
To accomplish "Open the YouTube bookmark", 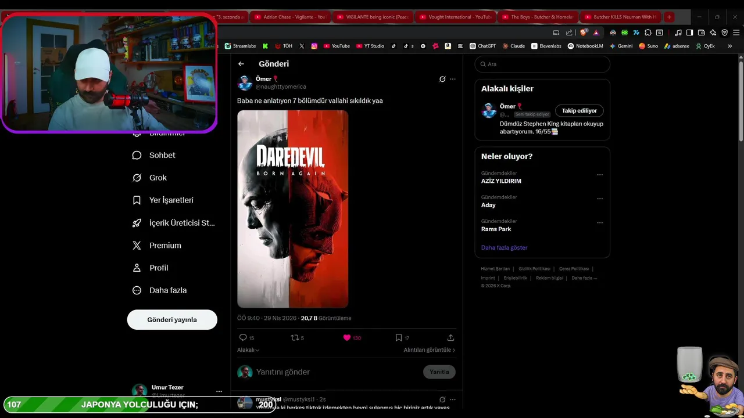I will pyautogui.click(x=337, y=46).
